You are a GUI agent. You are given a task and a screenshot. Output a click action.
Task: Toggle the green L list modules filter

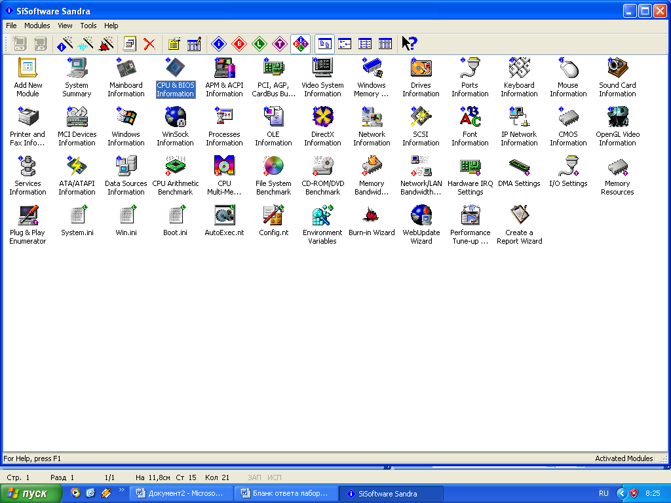(259, 44)
